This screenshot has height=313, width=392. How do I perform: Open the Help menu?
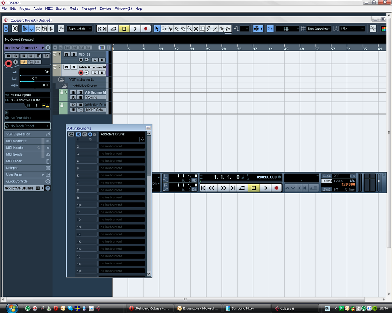[138, 9]
